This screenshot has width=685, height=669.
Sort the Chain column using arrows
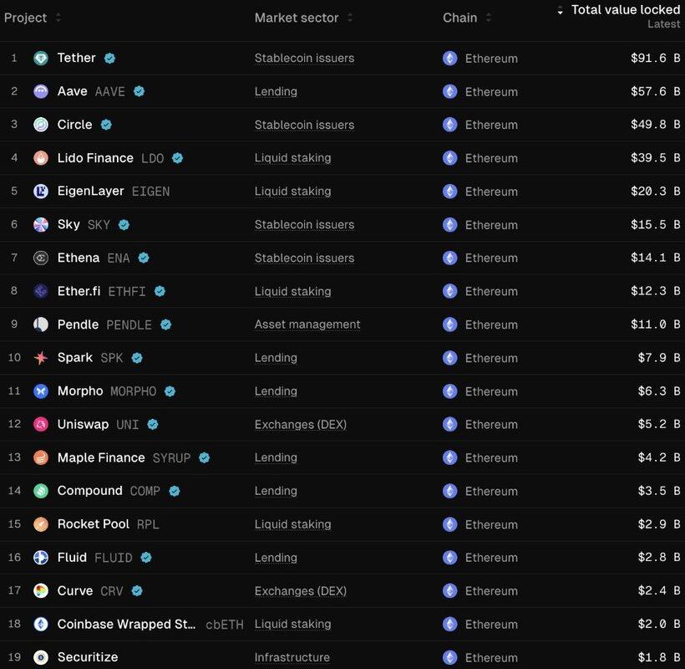489,18
